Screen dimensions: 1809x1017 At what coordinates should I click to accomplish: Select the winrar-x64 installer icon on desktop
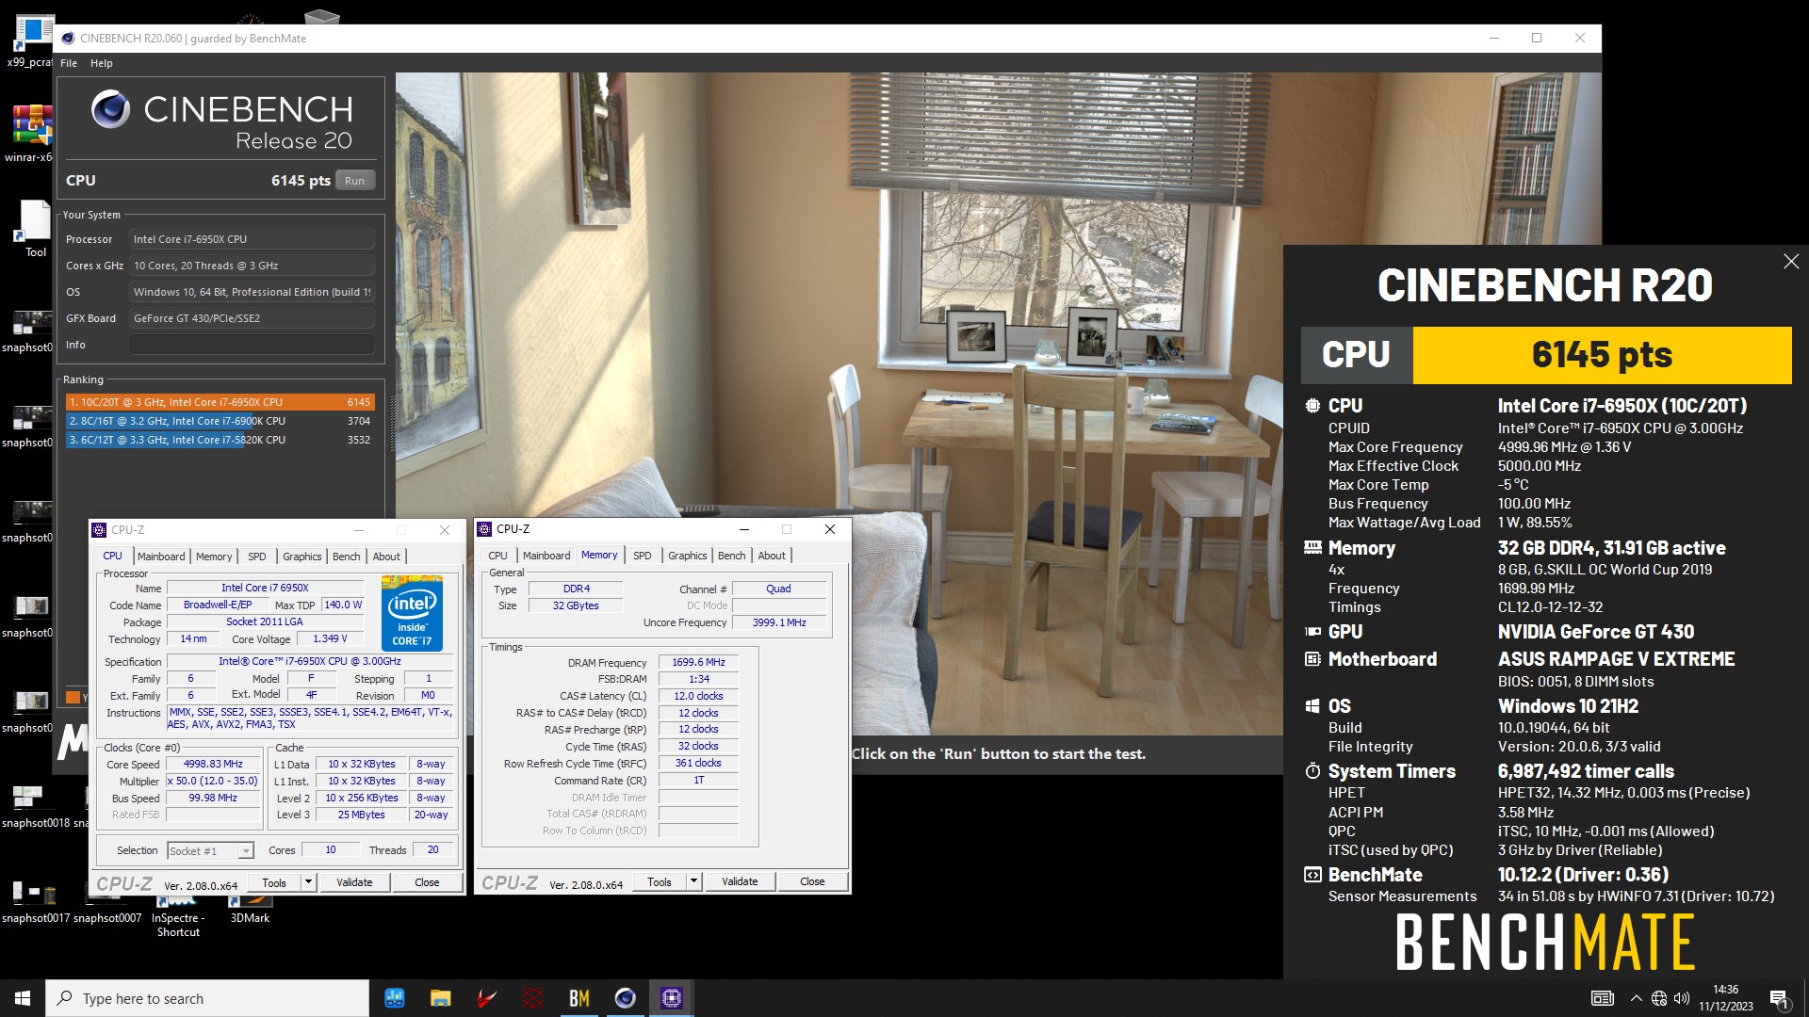pyautogui.click(x=31, y=134)
